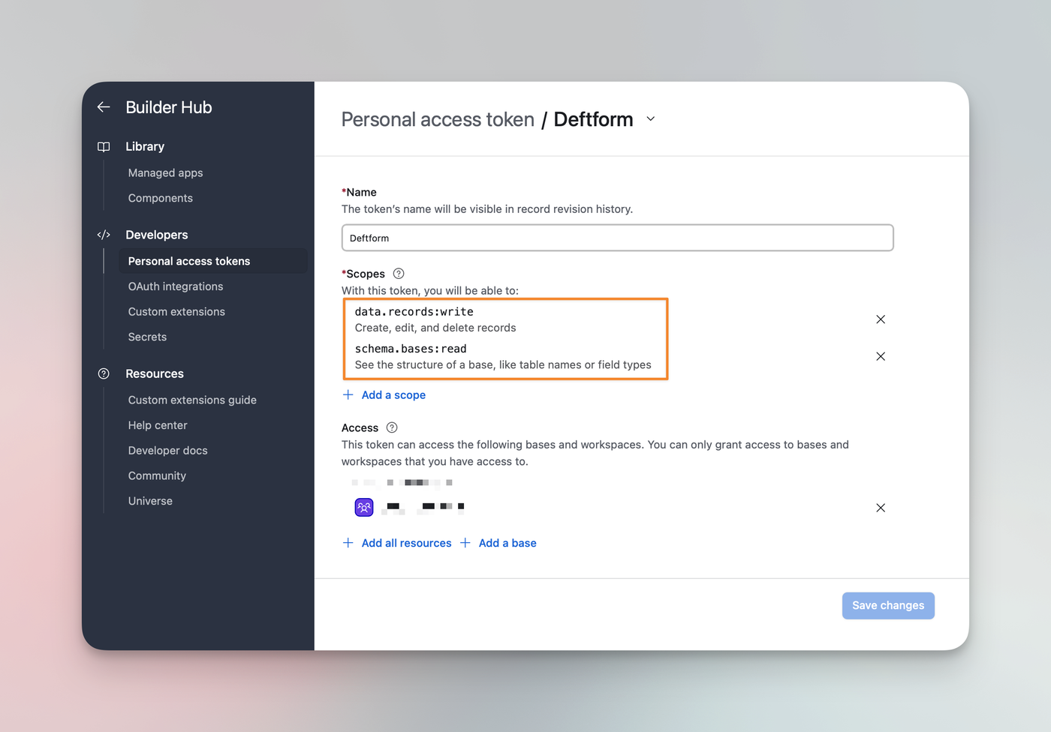Focus the token Name input field
The height and width of the screenshot is (732, 1051).
coord(617,238)
